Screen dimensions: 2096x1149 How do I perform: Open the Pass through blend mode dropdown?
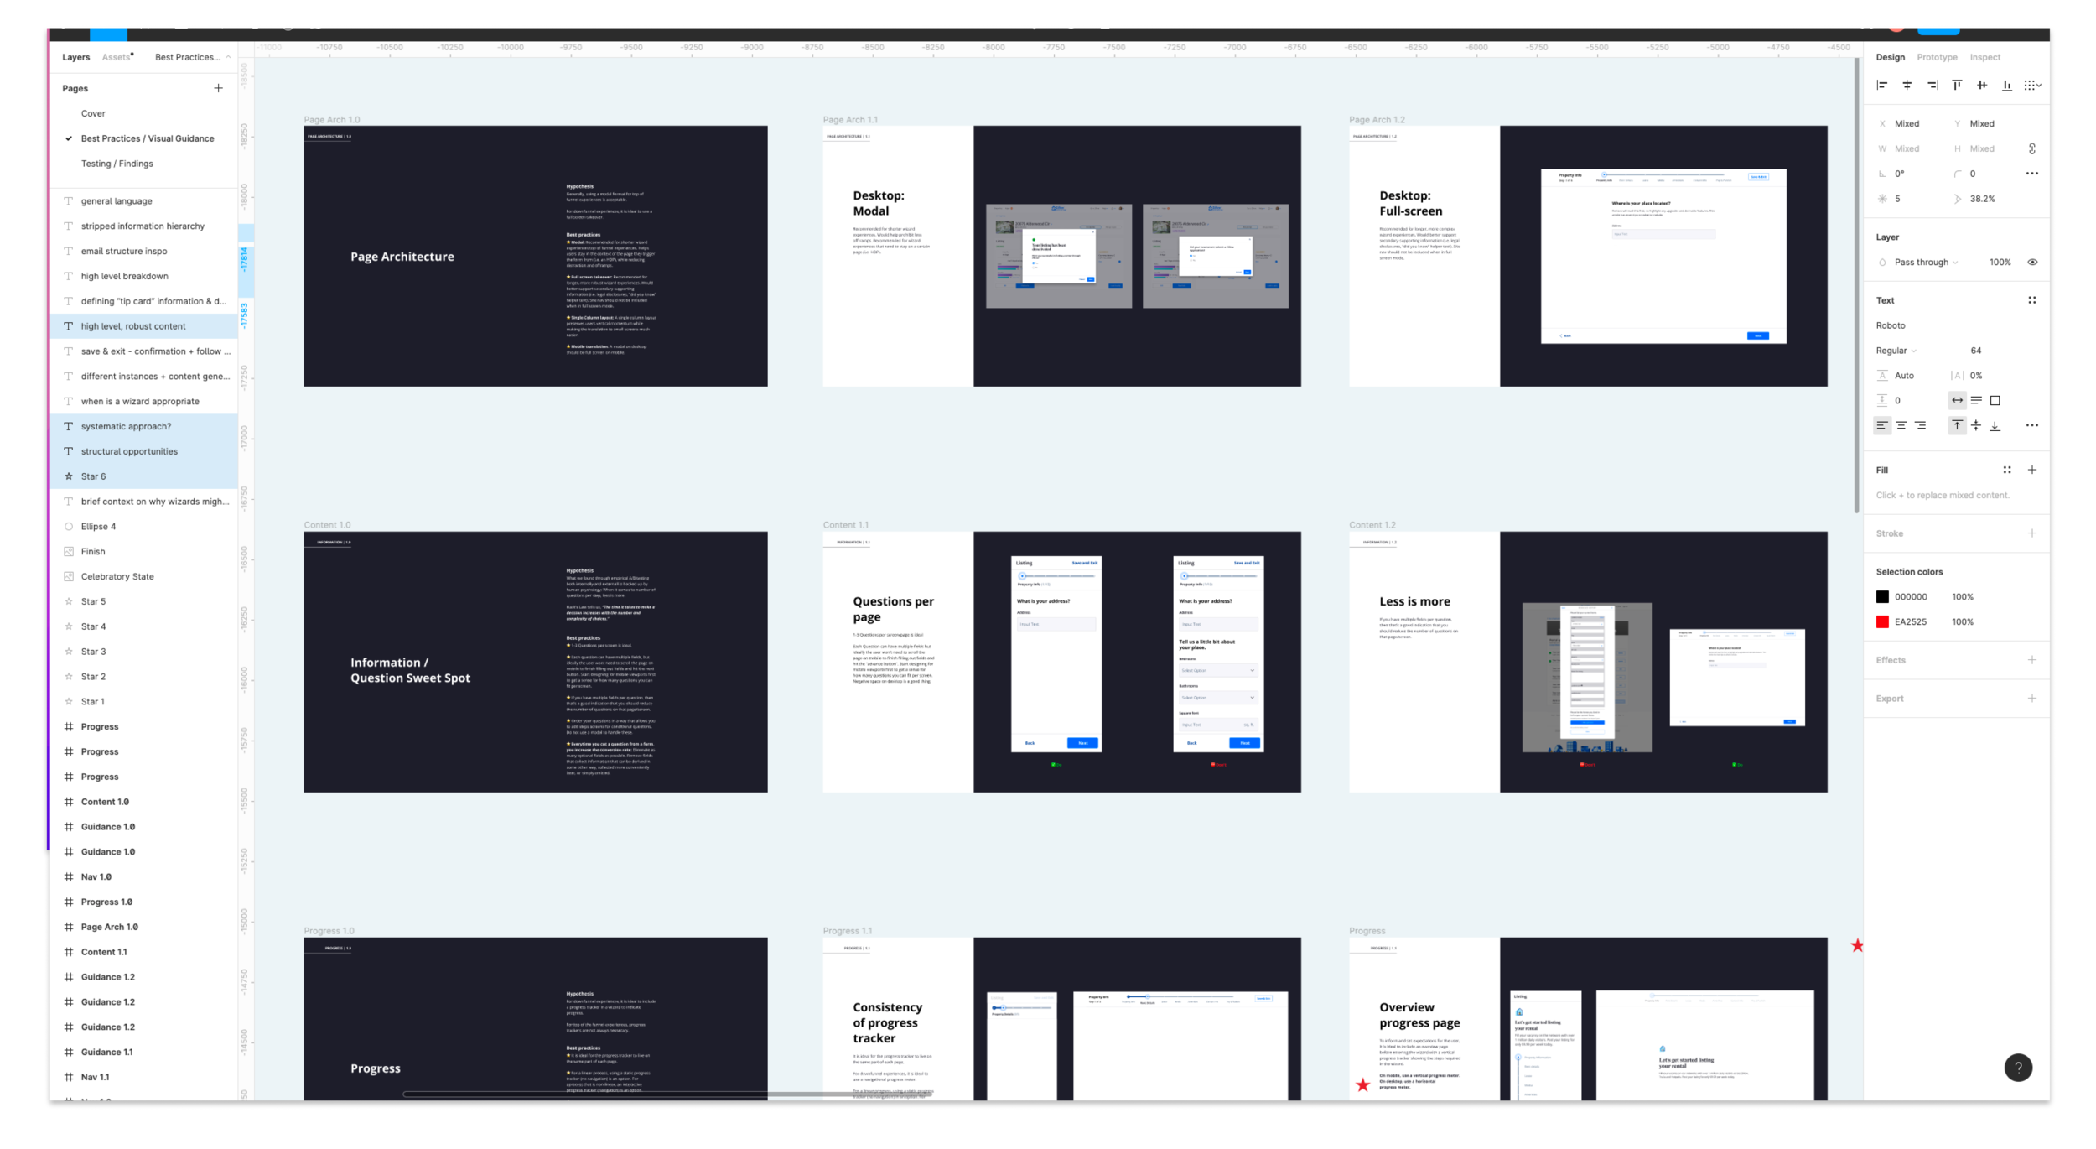coord(1925,263)
